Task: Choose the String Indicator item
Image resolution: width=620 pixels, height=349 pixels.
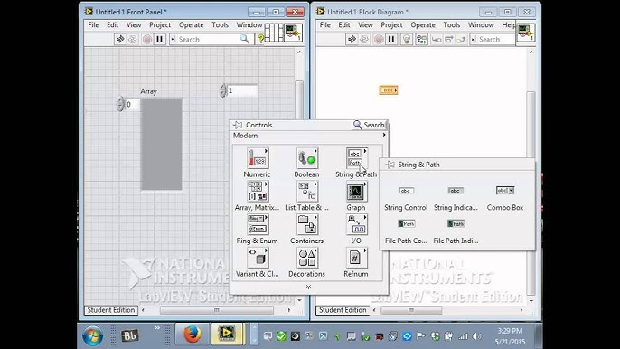Action: (456, 198)
